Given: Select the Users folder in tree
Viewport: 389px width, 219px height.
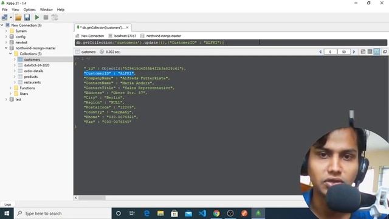Looking at the screenshot, I should pyautogui.click(x=24, y=94).
